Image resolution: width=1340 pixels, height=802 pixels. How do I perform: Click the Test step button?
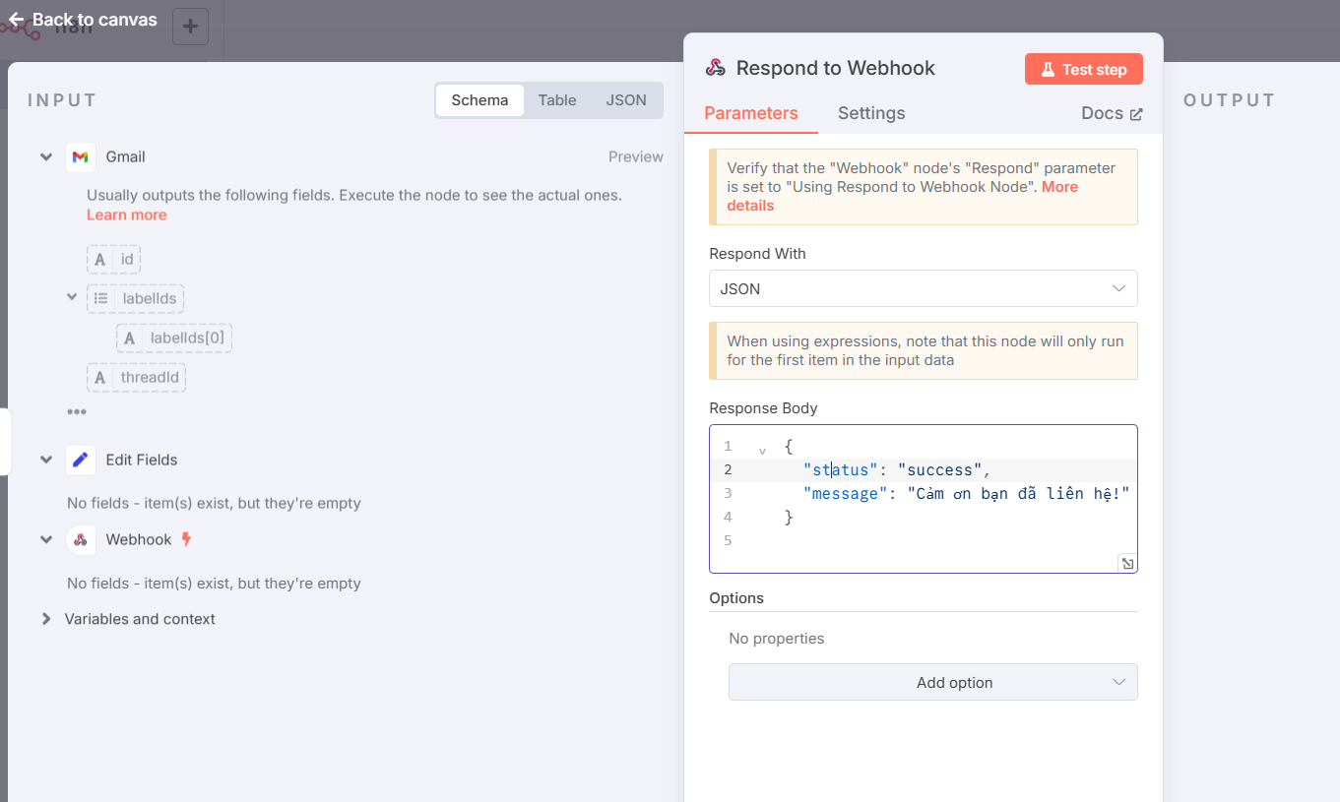tap(1084, 70)
